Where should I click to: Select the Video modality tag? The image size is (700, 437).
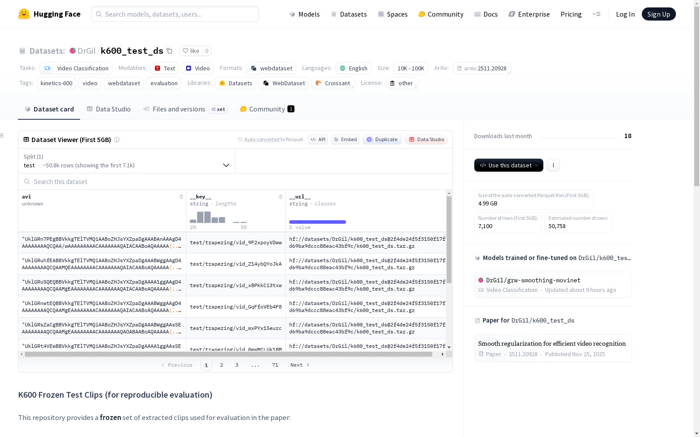pyautogui.click(x=198, y=68)
